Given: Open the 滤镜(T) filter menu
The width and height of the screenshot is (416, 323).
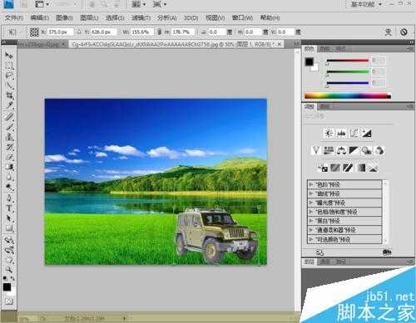Looking at the screenshot, I should point(141,17).
